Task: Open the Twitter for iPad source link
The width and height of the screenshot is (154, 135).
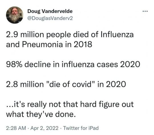Action: pos(81,128)
